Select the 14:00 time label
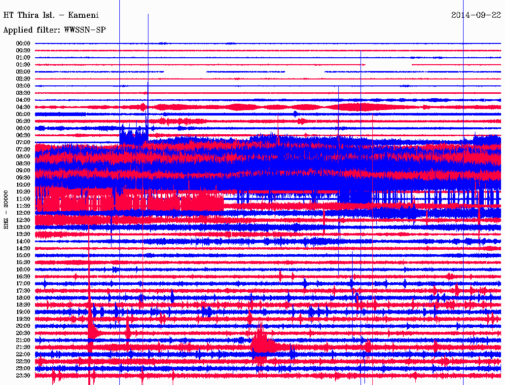505x385 pixels. click(23, 241)
